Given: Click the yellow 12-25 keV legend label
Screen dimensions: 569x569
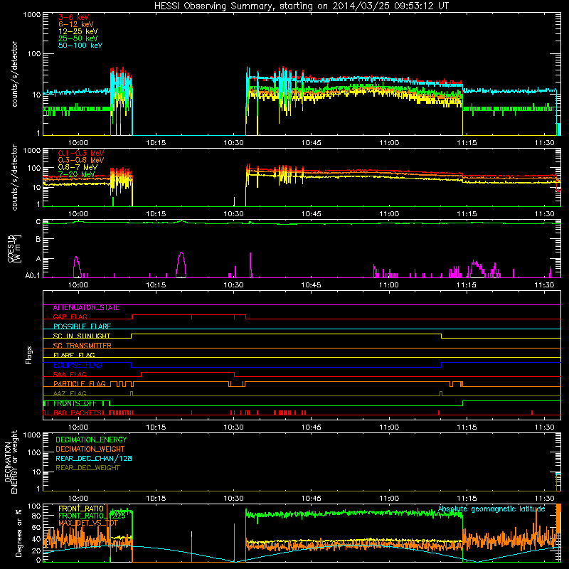Looking at the screenshot, I should pyautogui.click(x=78, y=31).
